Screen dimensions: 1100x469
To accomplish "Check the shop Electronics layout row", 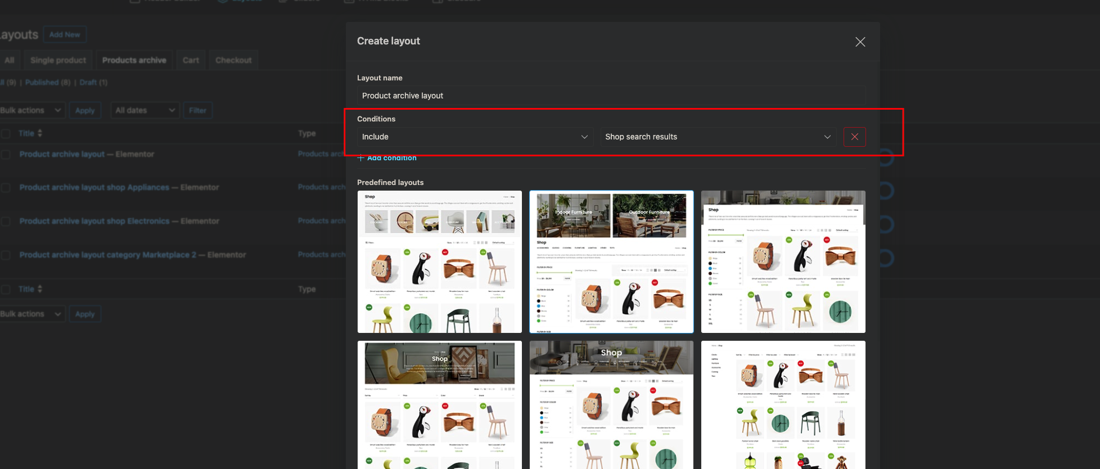I will tap(6, 221).
